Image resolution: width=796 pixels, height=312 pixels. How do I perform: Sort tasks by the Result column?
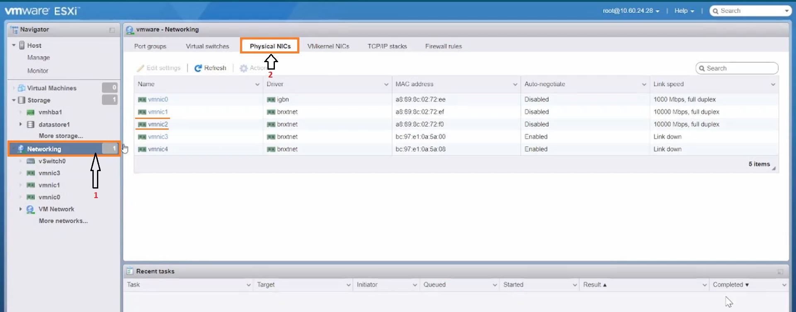pyautogui.click(x=595, y=285)
